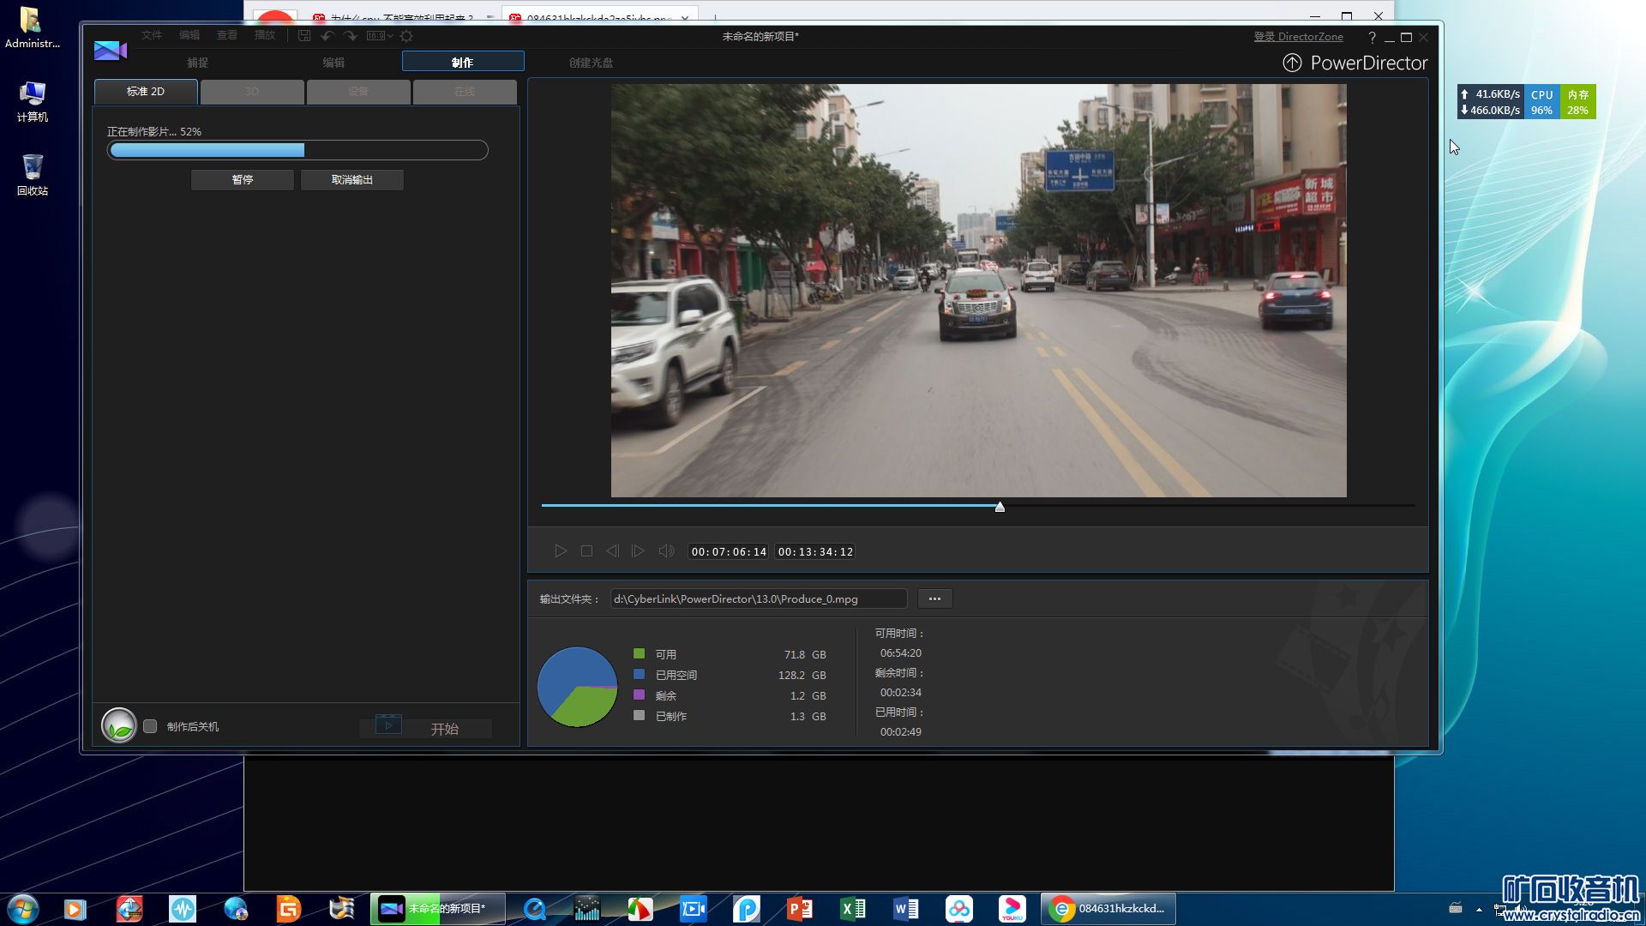Open output folder browse button (...)
This screenshot has width=1646, height=926.
934,598
